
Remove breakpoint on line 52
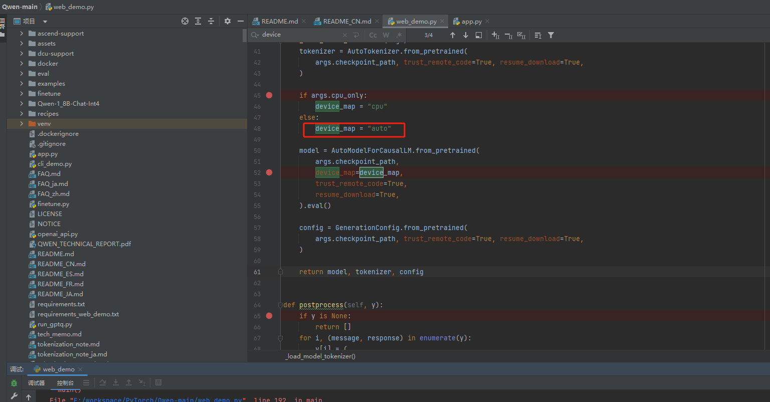pyautogui.click(x=269, y=172)
